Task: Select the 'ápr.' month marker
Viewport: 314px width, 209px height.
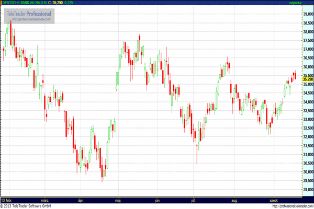Action: click(80, 200)
